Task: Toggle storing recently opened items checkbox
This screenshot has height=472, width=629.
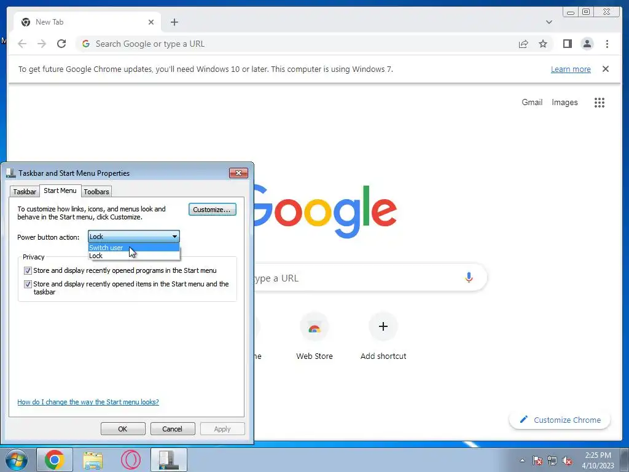Action: (28, 284)
